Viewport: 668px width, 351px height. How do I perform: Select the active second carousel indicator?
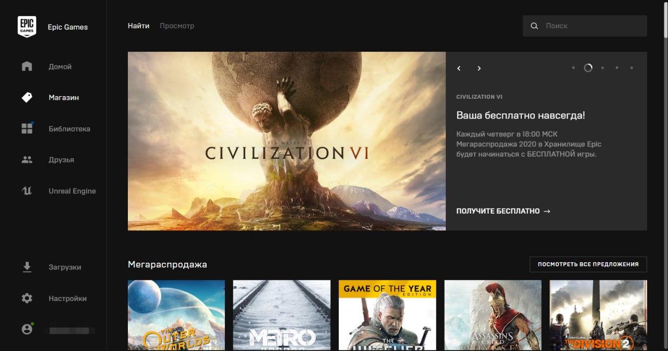(x=588, y=68)
